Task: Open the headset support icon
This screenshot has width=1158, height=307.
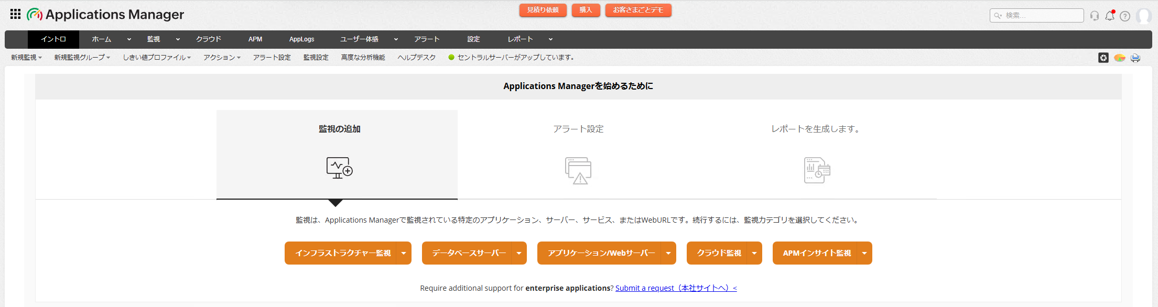Action: pos(1095,16)
